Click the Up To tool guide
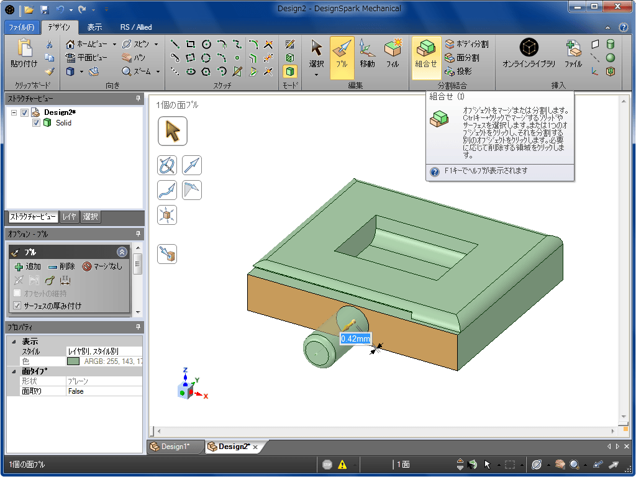This screenshot has height=477, width=636. pyautogui.click(x=167, y=254)
